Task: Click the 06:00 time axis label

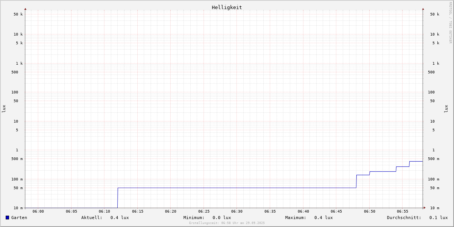Action: point(38,211)
